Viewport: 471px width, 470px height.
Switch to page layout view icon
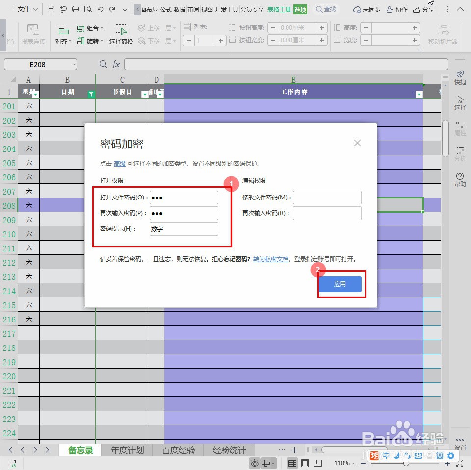tap(305, 464)
